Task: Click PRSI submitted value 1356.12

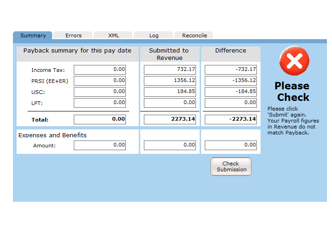Action: pyautogui.click(x=170, y=81)
